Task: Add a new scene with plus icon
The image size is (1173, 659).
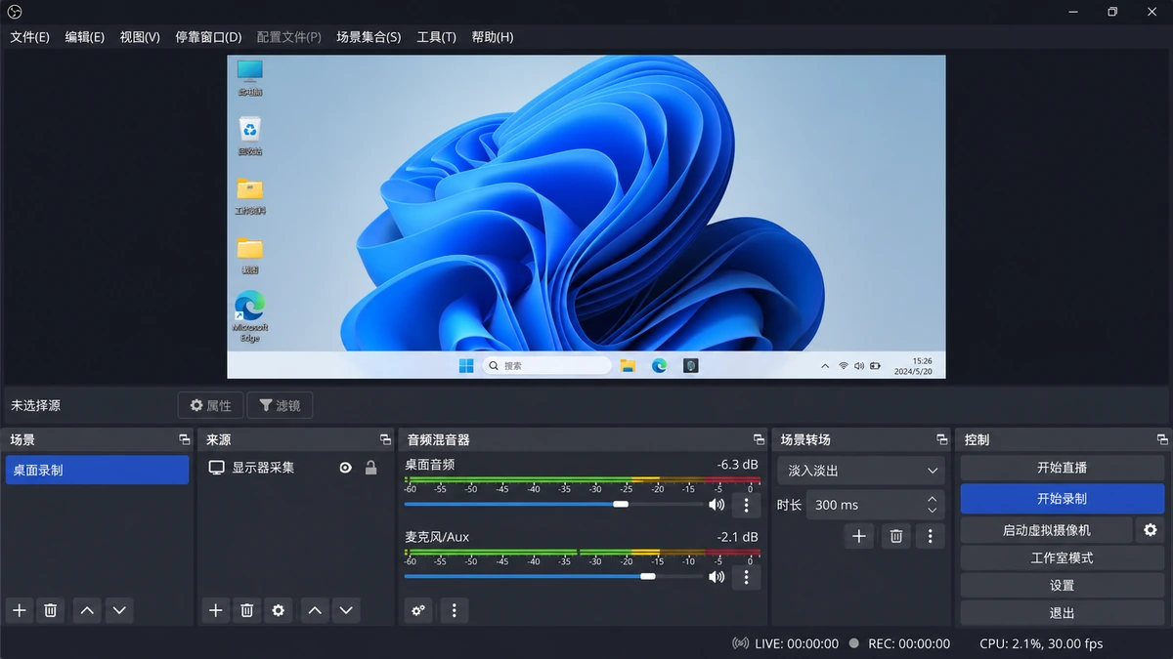Action: [x=20, y=610]
